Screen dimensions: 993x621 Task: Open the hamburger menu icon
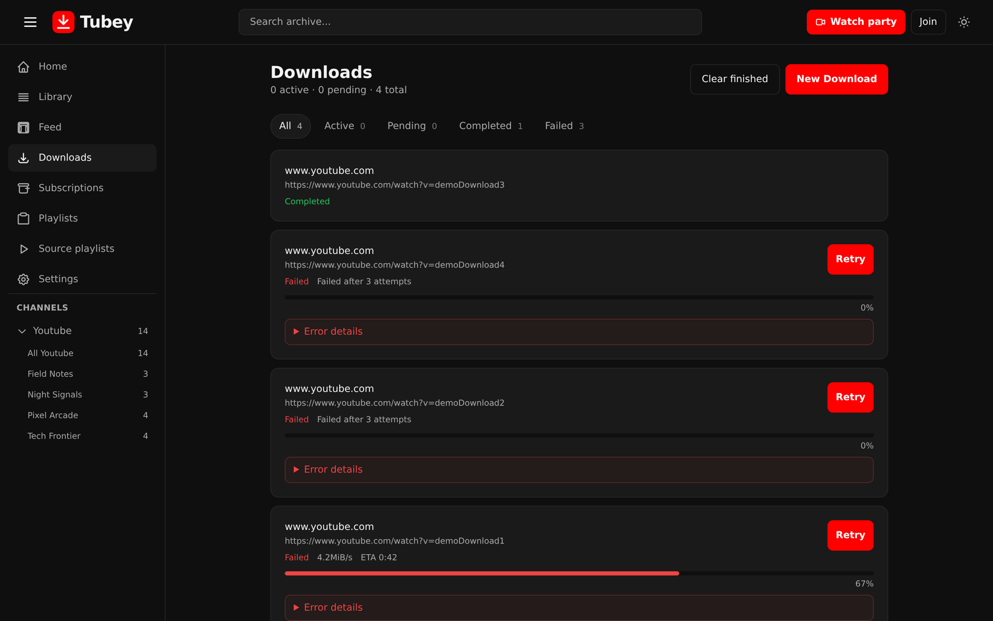30,22
